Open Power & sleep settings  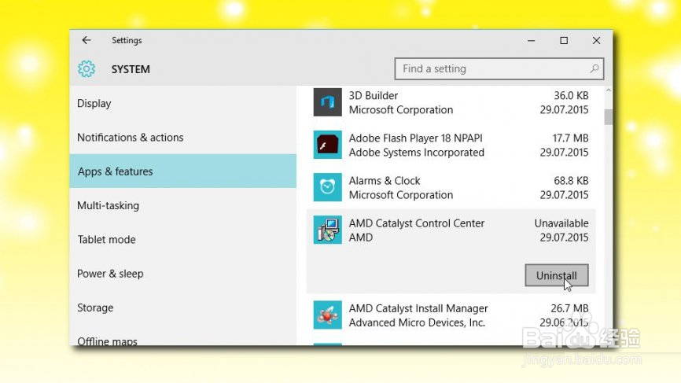click(183, 274)
